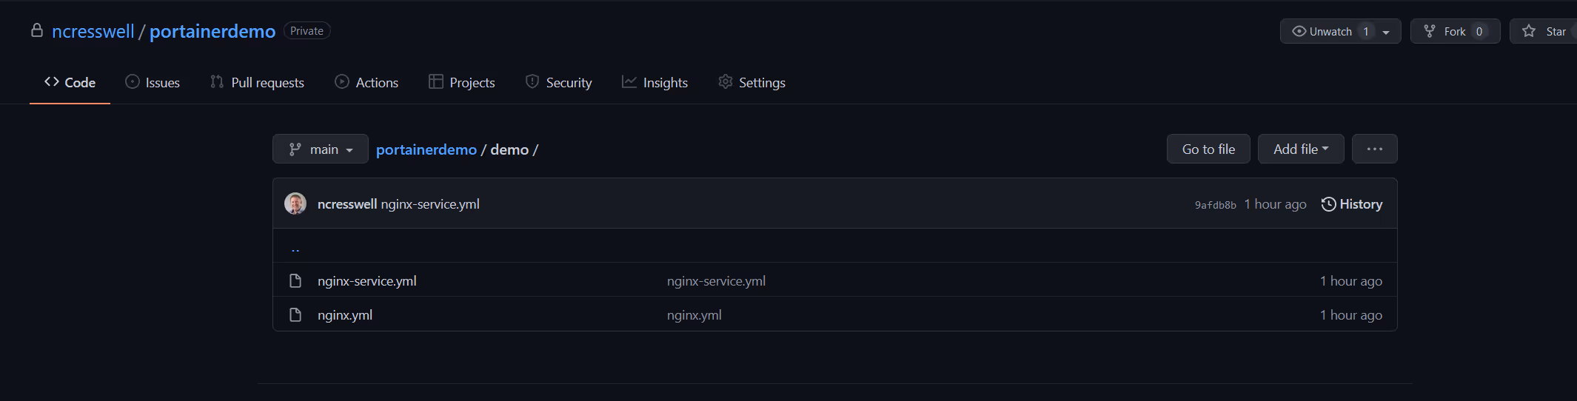The width and height of the screenshot is (1577, 401).
Task: Click the eye icon on the Unwatch button
Action: click(x=1299, y=31)
